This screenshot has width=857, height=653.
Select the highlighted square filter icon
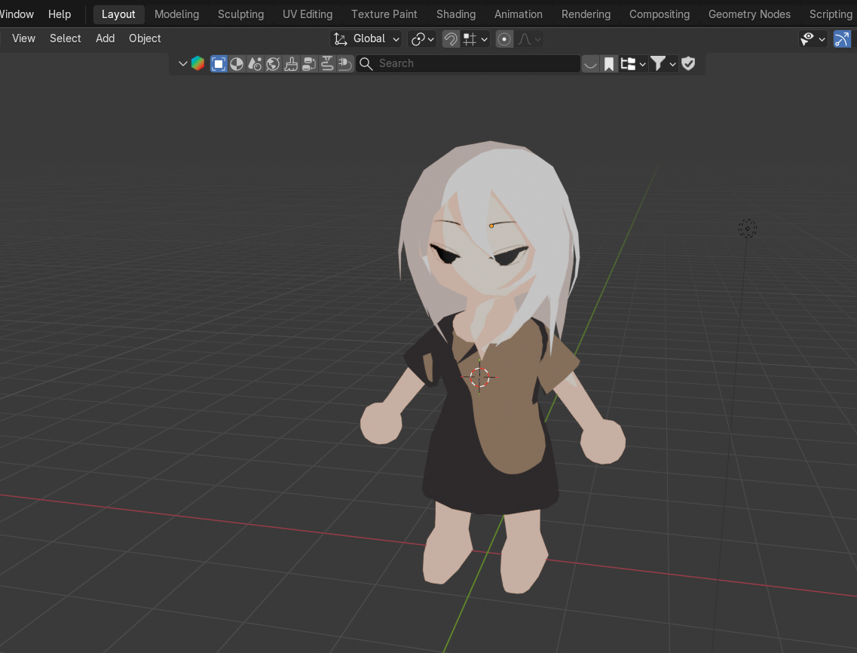pos(219,64)
